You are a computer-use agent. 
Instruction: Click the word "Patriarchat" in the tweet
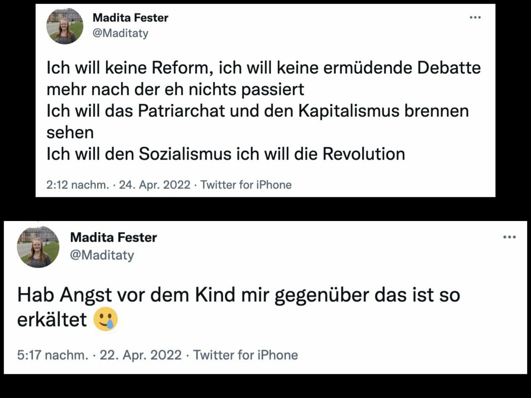(181, 111)
